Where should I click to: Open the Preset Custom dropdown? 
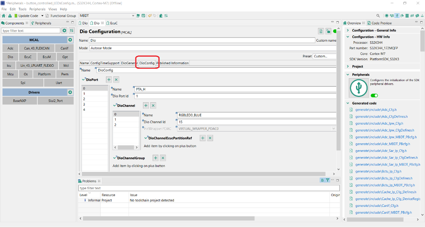click(x=325, y=56)
